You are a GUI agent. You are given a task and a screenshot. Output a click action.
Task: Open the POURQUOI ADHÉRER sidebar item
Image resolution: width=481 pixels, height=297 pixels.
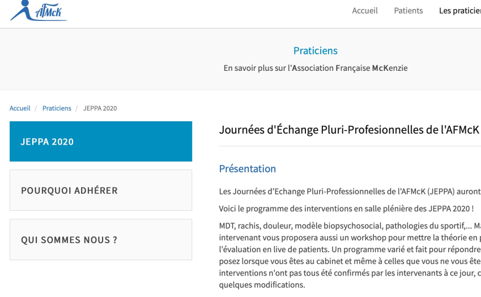(x=101, y=190)
